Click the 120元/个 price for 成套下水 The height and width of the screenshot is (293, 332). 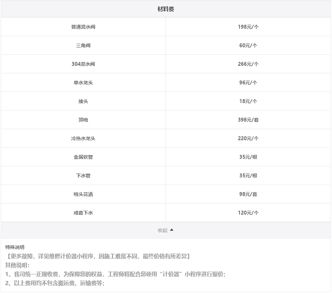click(x=248, y=213)
